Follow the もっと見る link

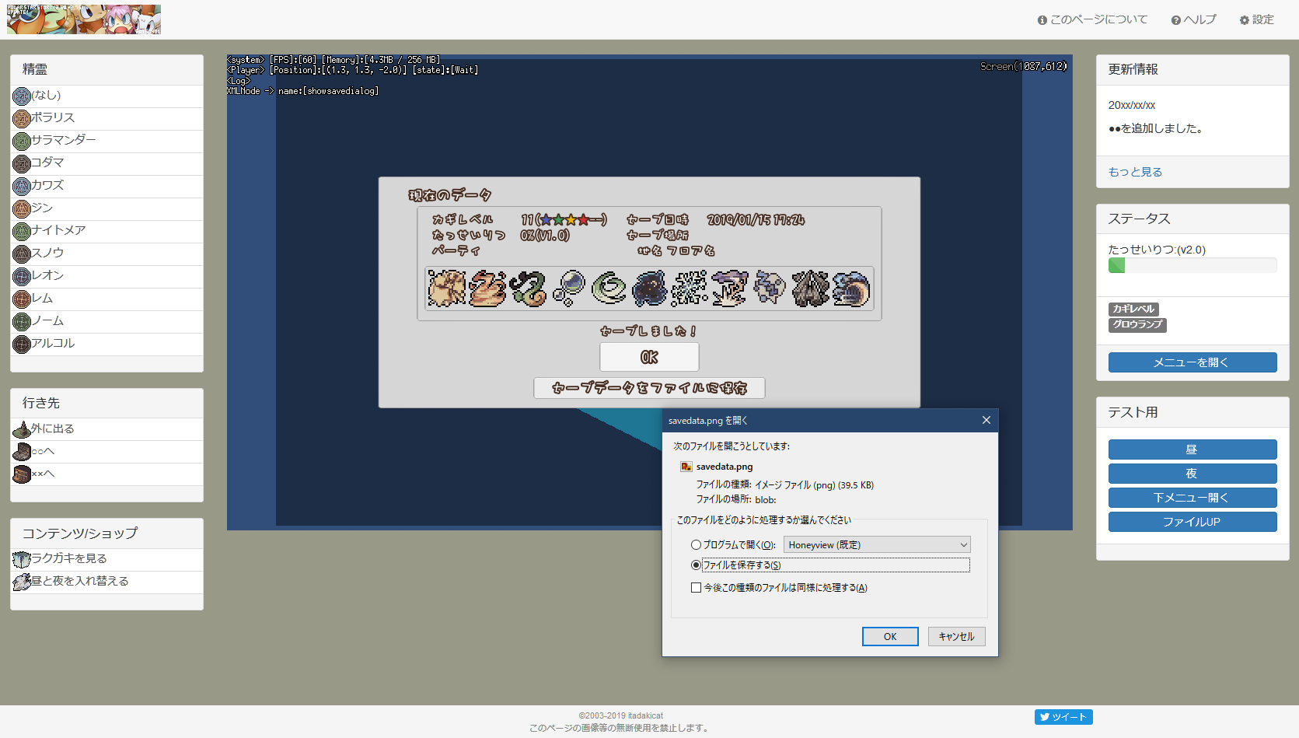tap(1135, 172)
